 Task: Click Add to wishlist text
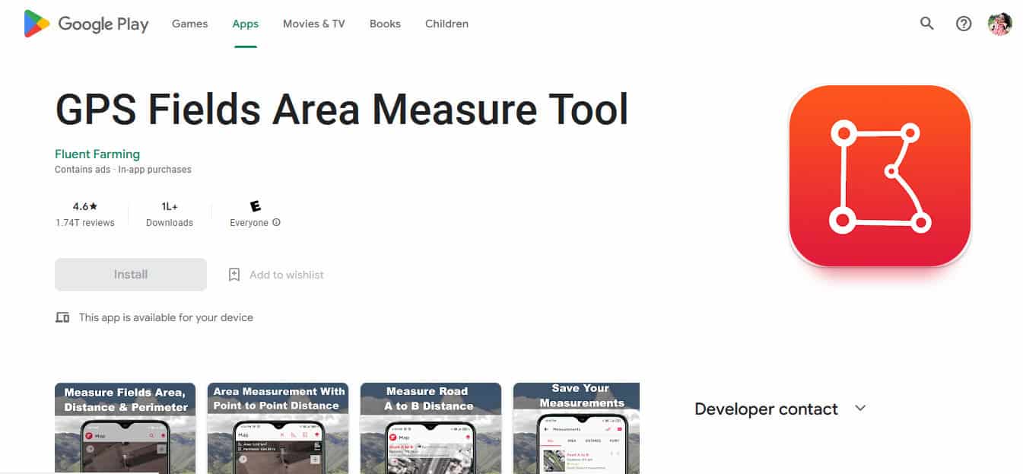(x=287, y=275)
